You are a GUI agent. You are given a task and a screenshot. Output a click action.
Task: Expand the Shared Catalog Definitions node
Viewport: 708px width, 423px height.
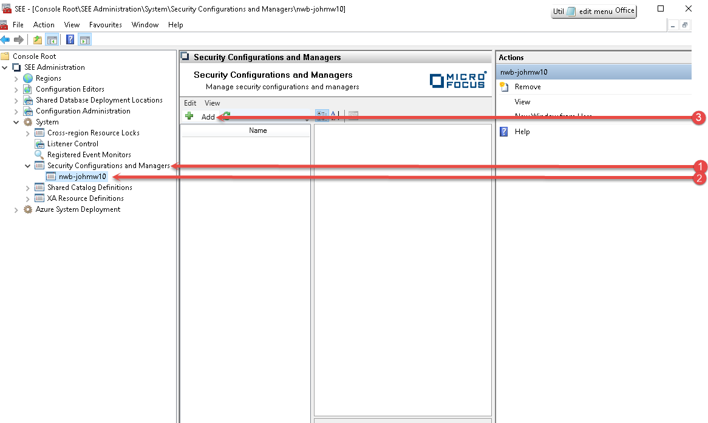pyautogui.click(x=28, y=188)
